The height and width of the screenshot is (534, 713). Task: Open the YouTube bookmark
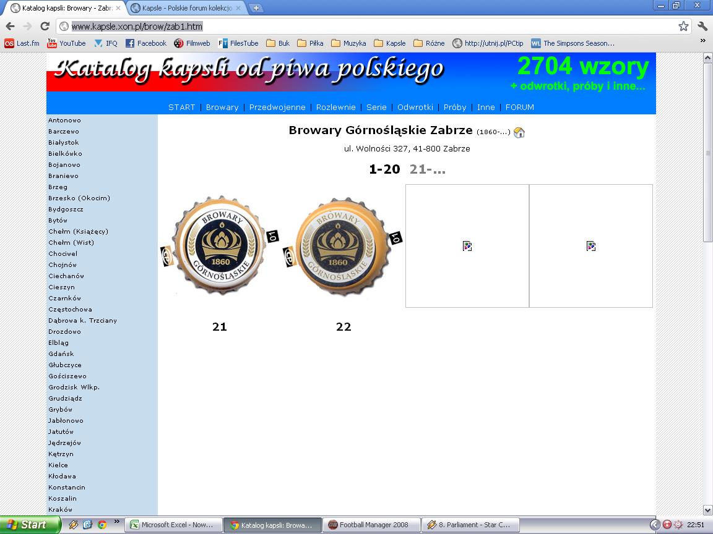[67, 43]
